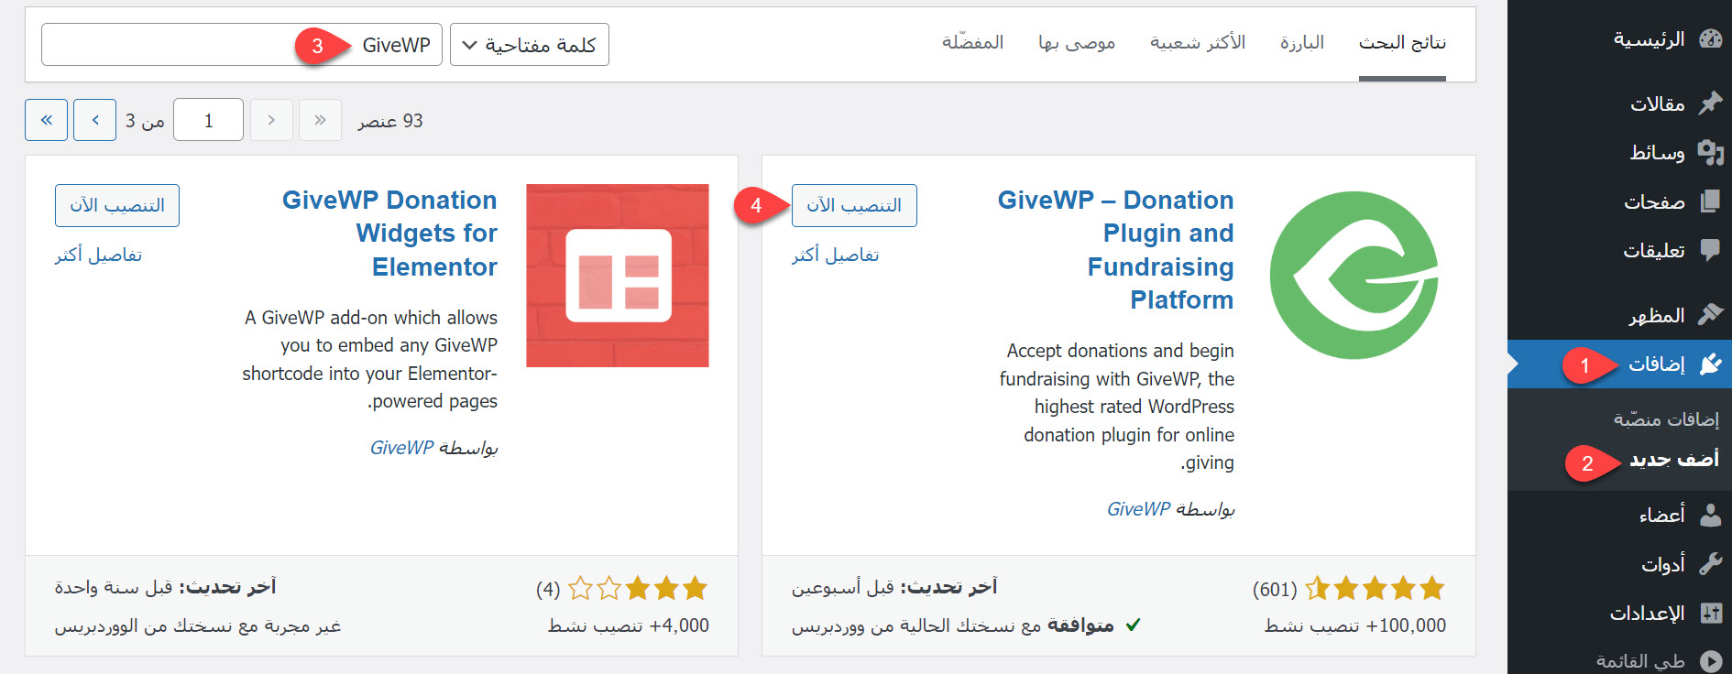Click the pushpin icon beside مقالات
Screen dimensions: 1732x674
tap(1710, 103)
